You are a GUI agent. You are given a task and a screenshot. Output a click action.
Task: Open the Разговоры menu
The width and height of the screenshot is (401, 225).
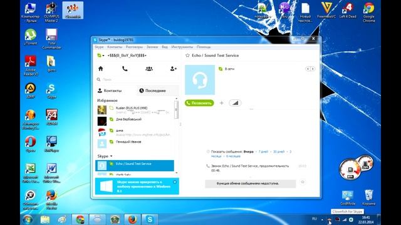click(134, 47)
